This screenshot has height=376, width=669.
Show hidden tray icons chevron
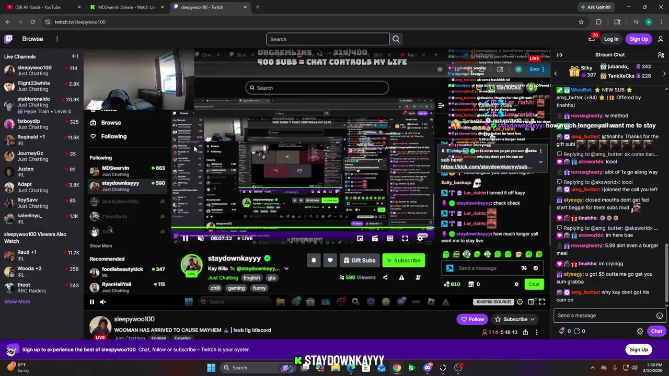tap(592, 368)
